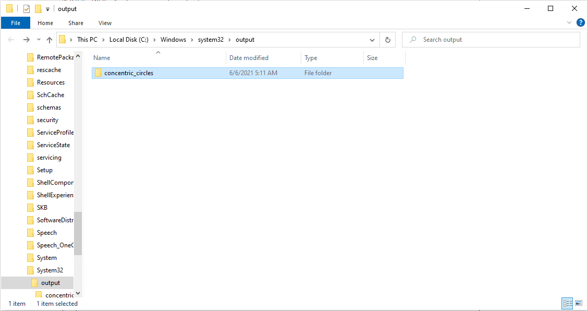Toggle sort order on the Name column
Viewport: 587px width, 311px height.
point(101,57)
